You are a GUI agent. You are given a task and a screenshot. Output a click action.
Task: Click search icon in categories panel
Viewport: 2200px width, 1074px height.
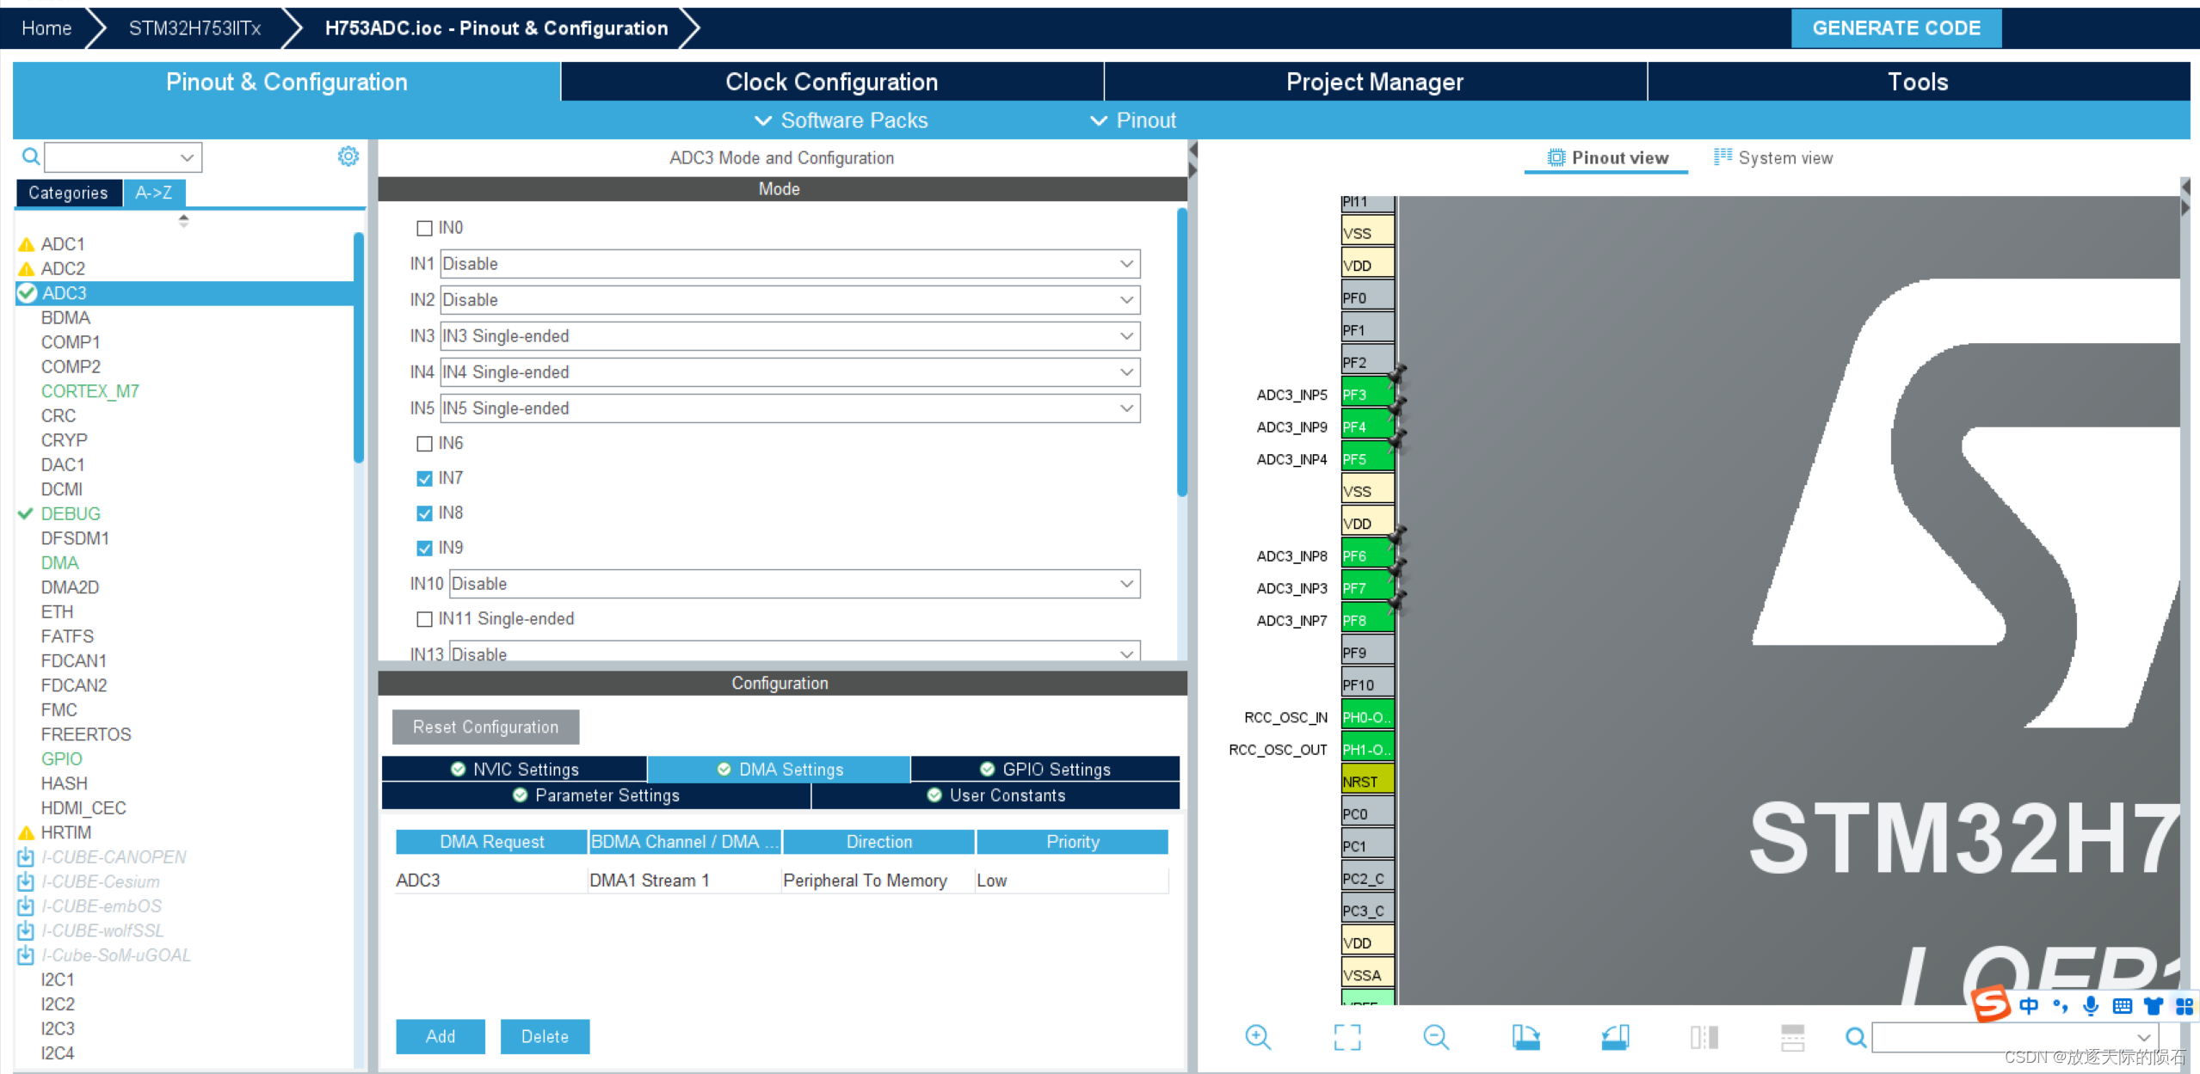[31, 156]
